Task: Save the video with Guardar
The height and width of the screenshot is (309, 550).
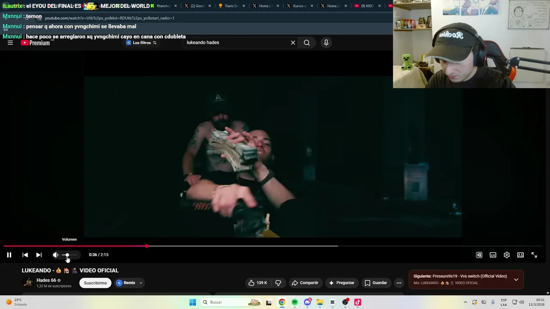Action: click(x=376, y=283)
